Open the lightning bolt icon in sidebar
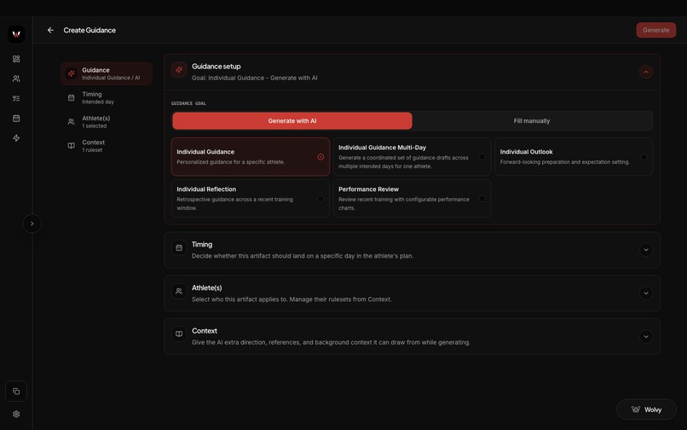Viewport: 687px width, 430px height. (x=16, y=137)
